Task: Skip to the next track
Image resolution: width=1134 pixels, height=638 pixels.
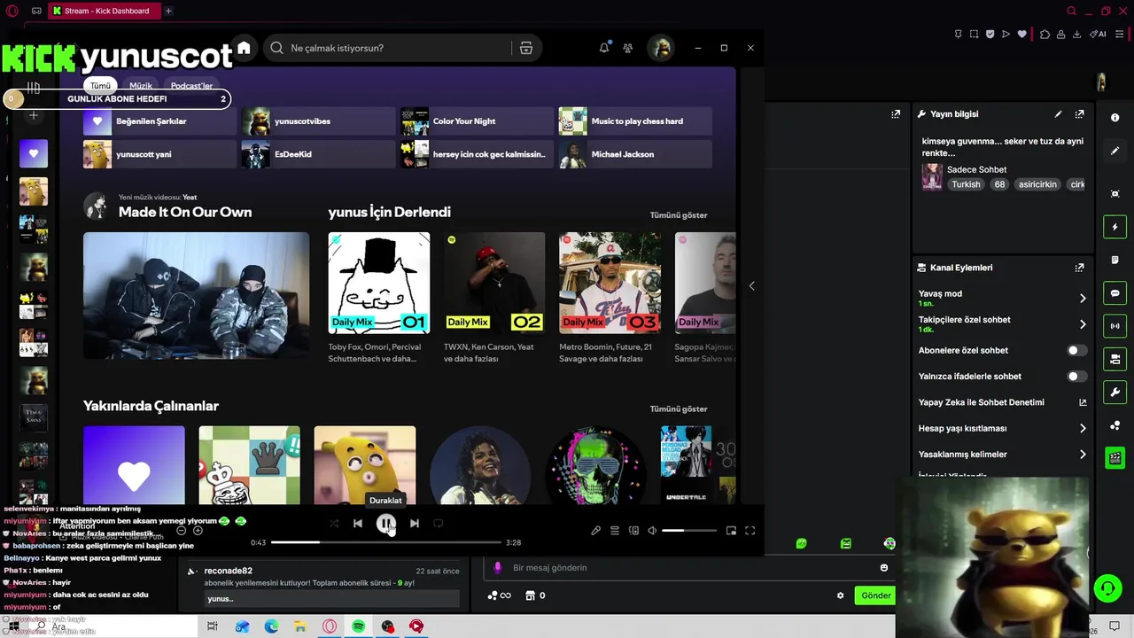Action: [x=414, y=524]
